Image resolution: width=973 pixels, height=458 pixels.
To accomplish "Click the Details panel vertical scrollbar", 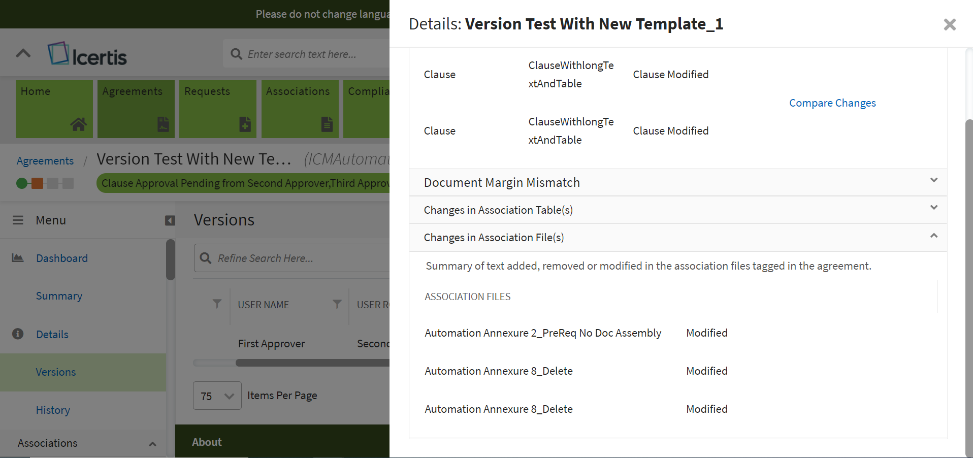I will pos(968,284).
